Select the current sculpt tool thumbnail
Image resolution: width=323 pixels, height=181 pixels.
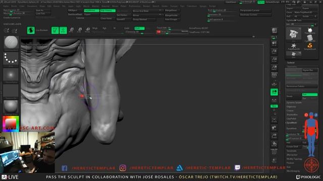294,34
